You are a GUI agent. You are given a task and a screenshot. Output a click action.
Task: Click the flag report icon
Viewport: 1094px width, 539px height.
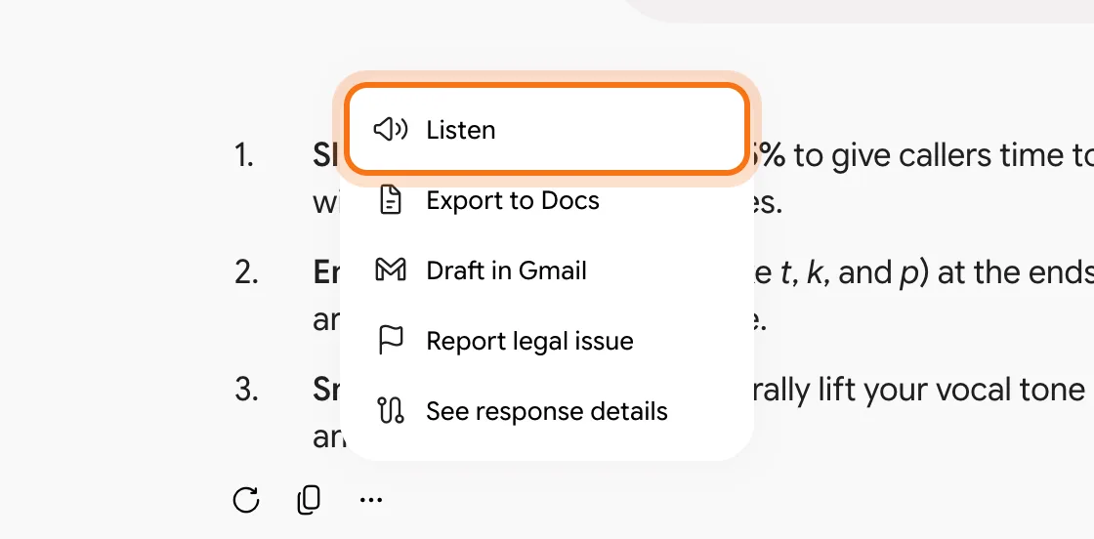[391, 340]
